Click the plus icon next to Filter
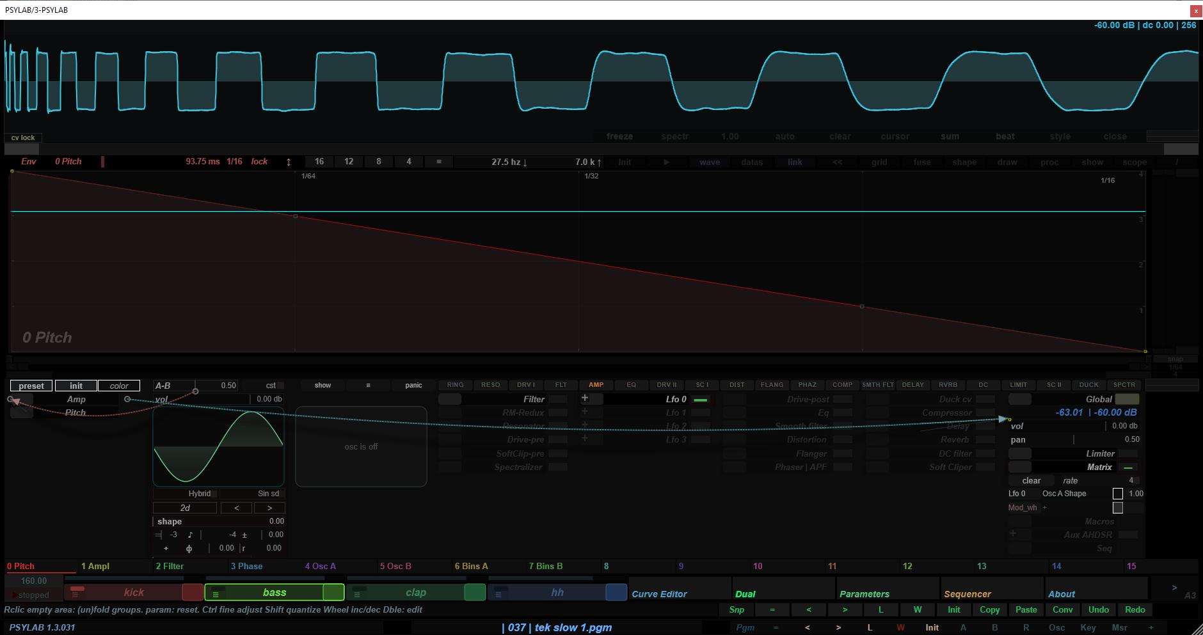The image size is (1203, 635). point(584,398)
